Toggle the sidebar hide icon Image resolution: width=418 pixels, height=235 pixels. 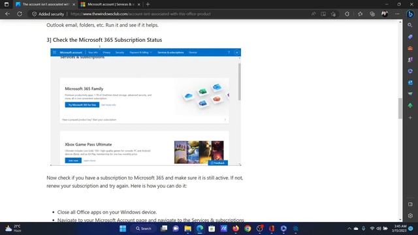(410, 204)
